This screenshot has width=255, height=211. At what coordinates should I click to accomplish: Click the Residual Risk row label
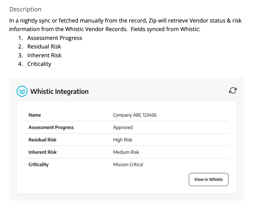pos(42,140)
